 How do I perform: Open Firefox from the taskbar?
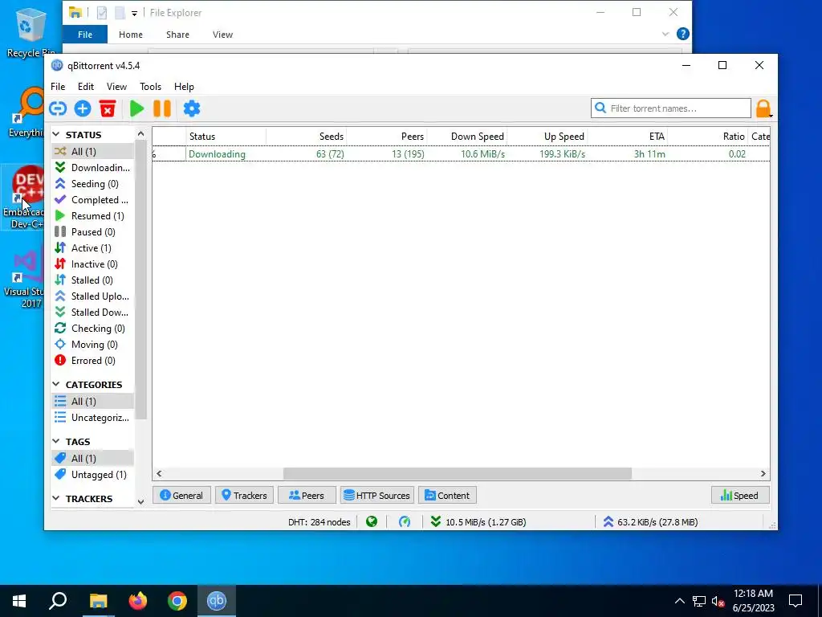(x=138, y=601)
